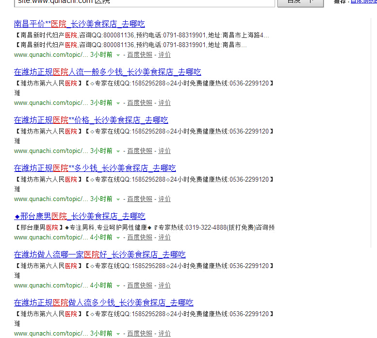
Task: Click the Baidu search input field
Action: (x=145, y=2)
